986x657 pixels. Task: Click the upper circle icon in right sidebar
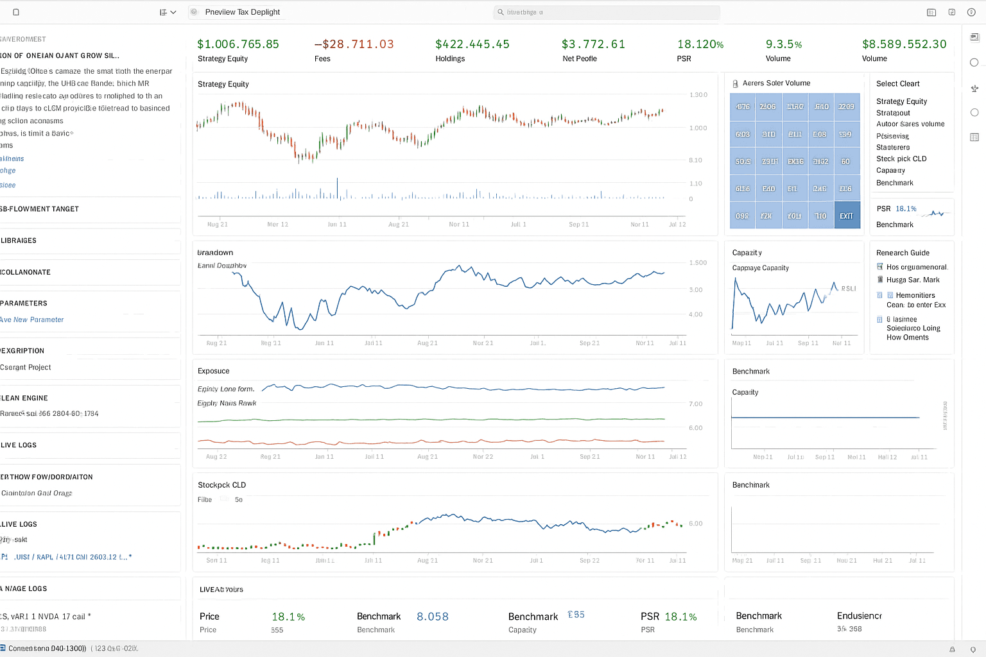tap(974, 62)
